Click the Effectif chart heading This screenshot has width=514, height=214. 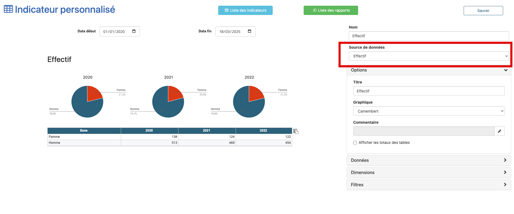59,60
